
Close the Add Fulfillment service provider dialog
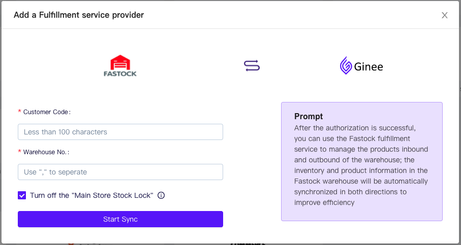tap(445, 15)
